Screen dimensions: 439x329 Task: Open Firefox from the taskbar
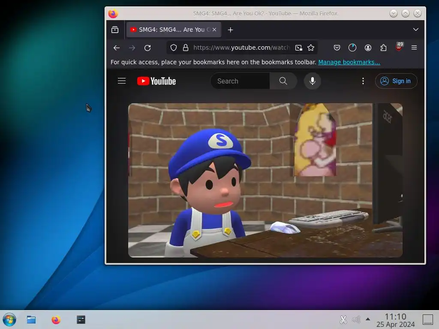(56, 320)
